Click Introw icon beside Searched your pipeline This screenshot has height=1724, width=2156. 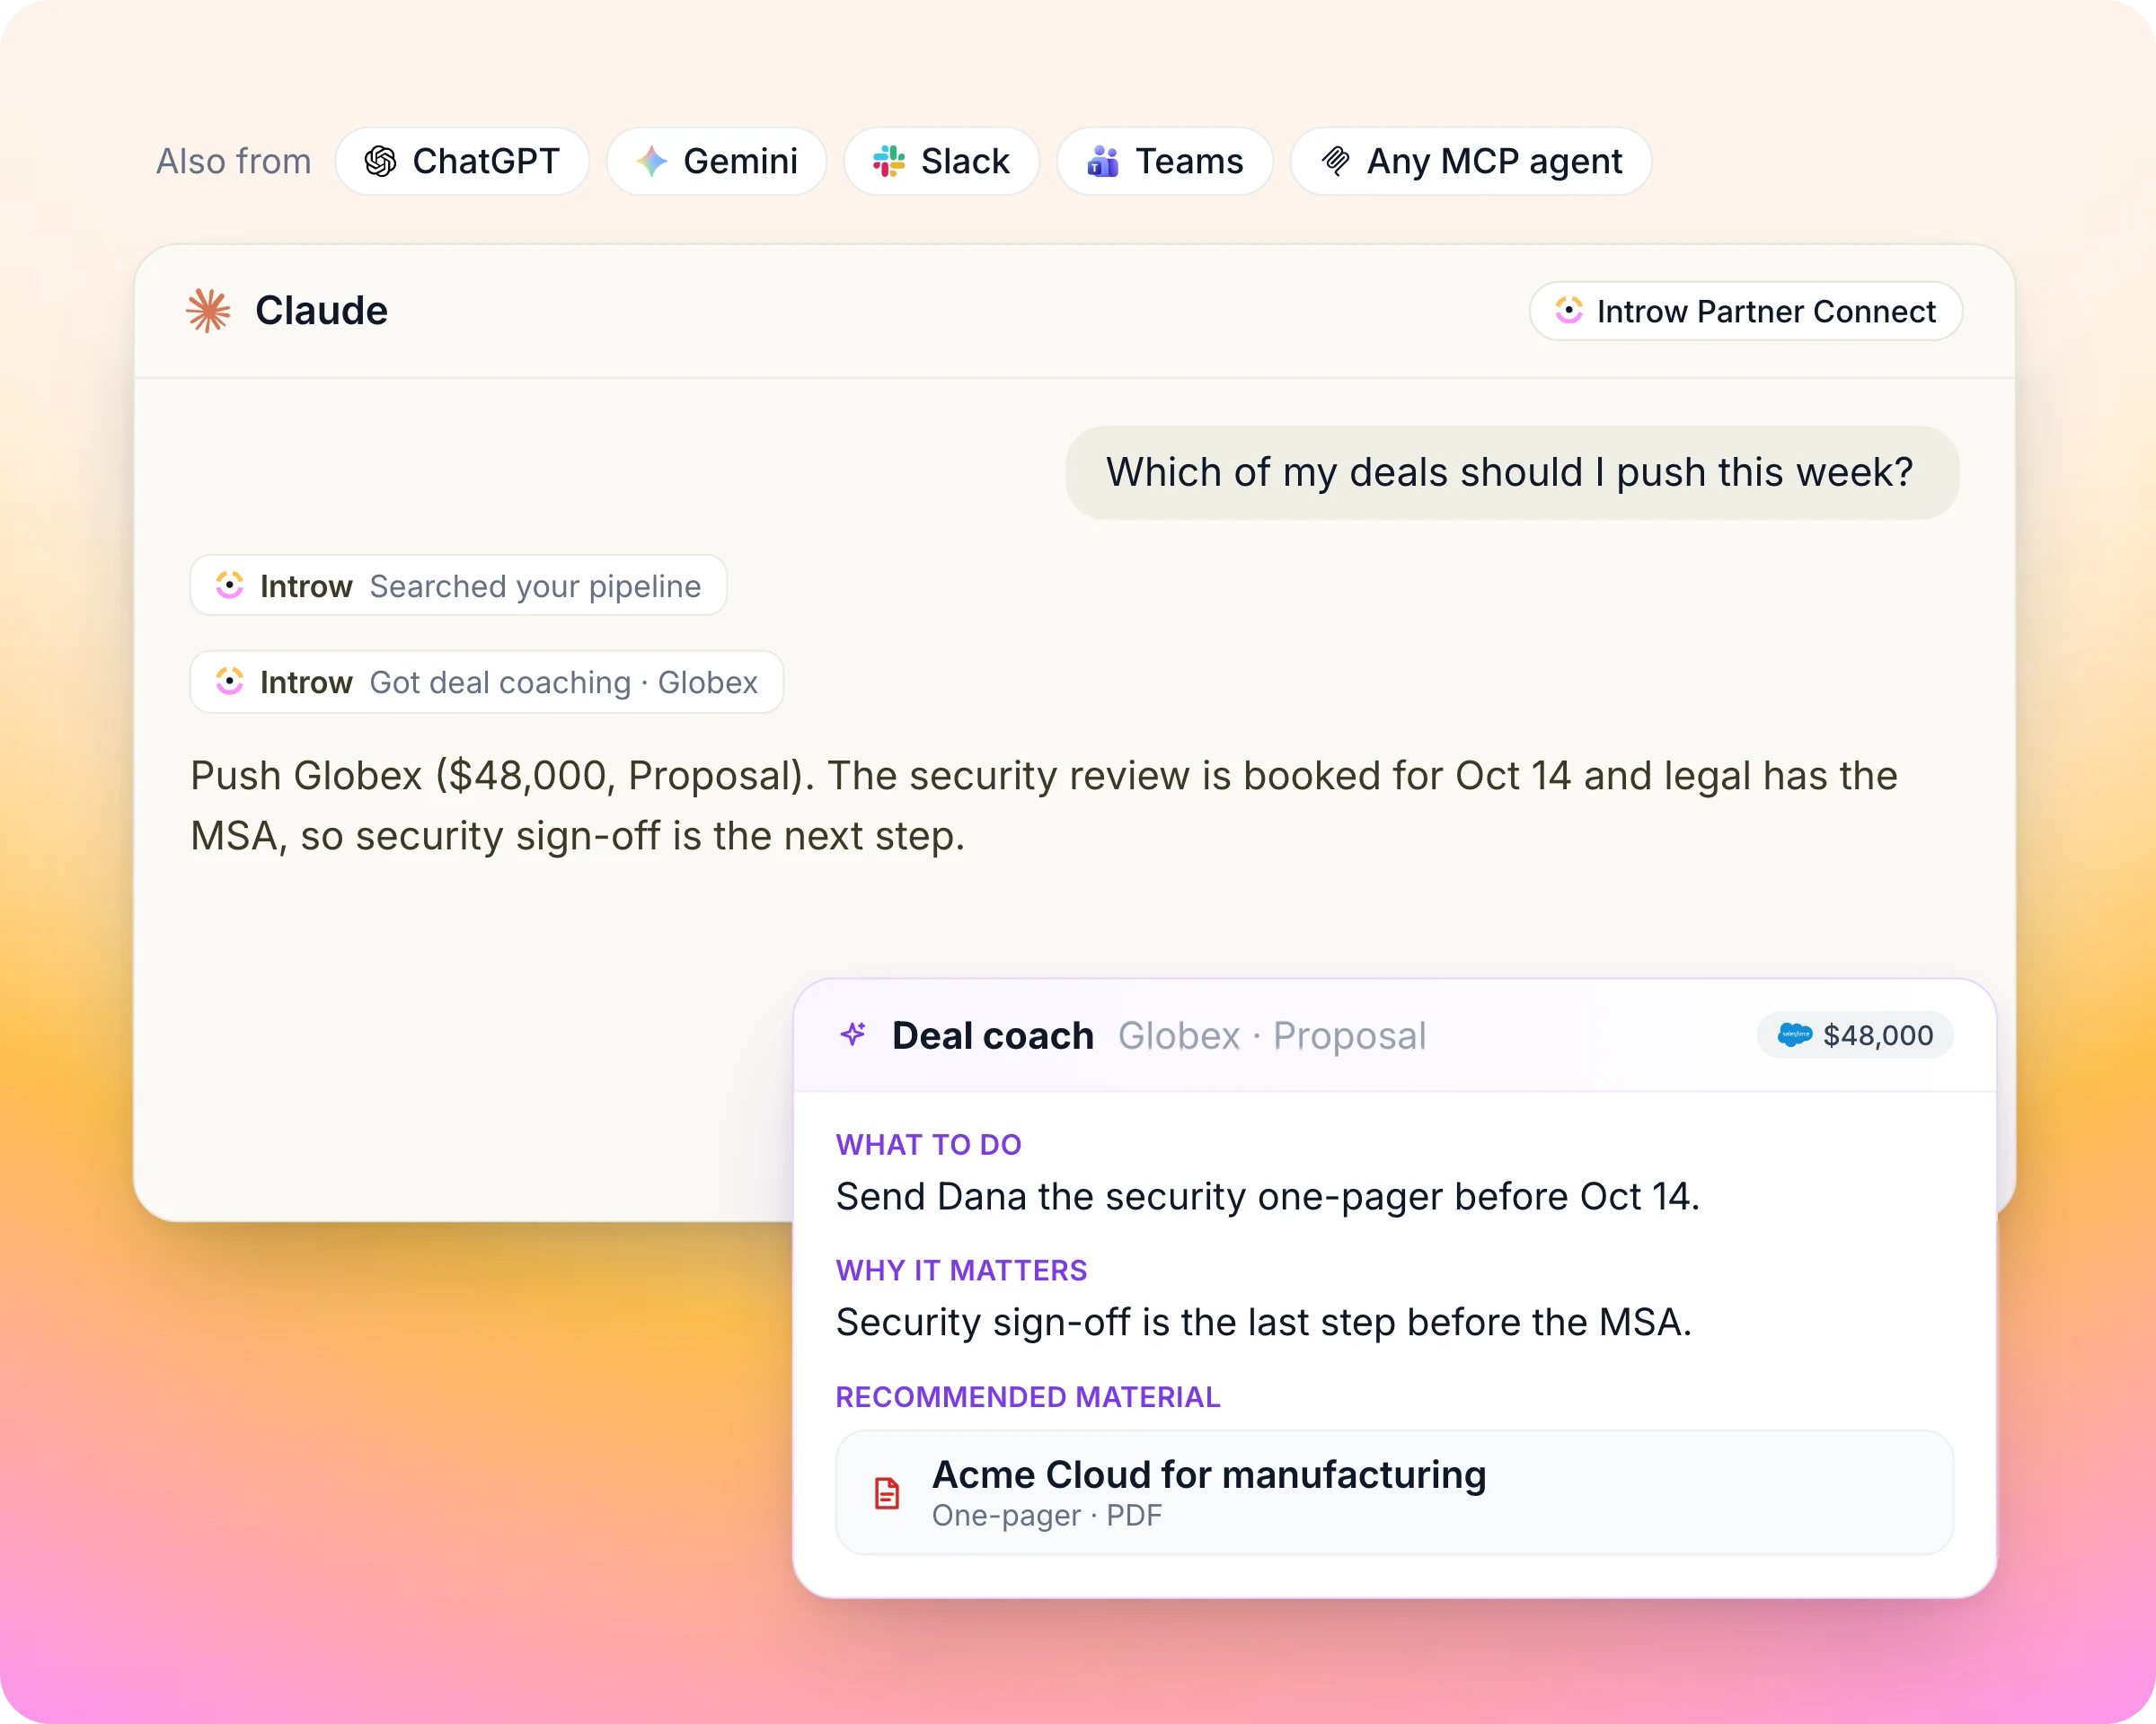[230, 585]
